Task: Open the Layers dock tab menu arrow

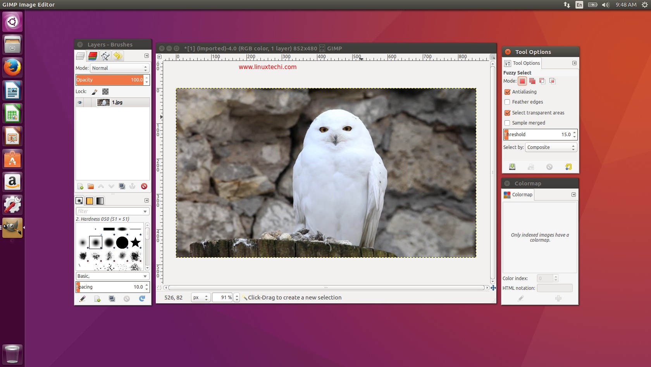Action: 146,56
